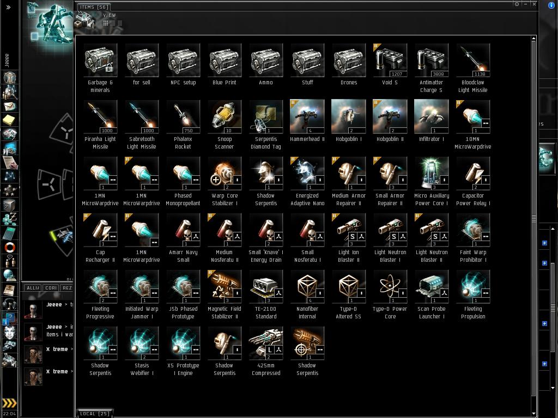Click the items list scrollbar handle
Screen dimensions: 558x418
point(533,218)
